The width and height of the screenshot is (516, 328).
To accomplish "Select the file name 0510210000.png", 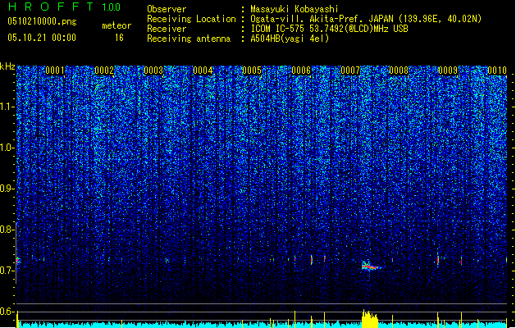I will pos(42,21).
